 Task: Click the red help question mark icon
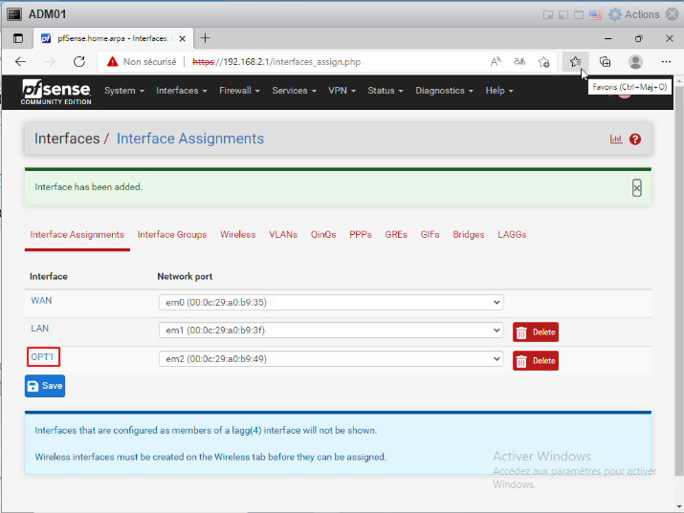[634, 139]
